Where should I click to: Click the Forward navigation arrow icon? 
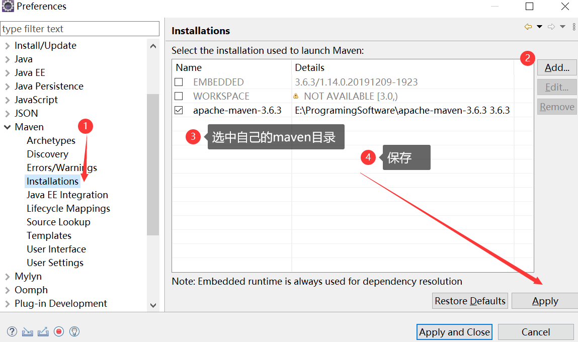pyautogui.click(x=551, y=27)
